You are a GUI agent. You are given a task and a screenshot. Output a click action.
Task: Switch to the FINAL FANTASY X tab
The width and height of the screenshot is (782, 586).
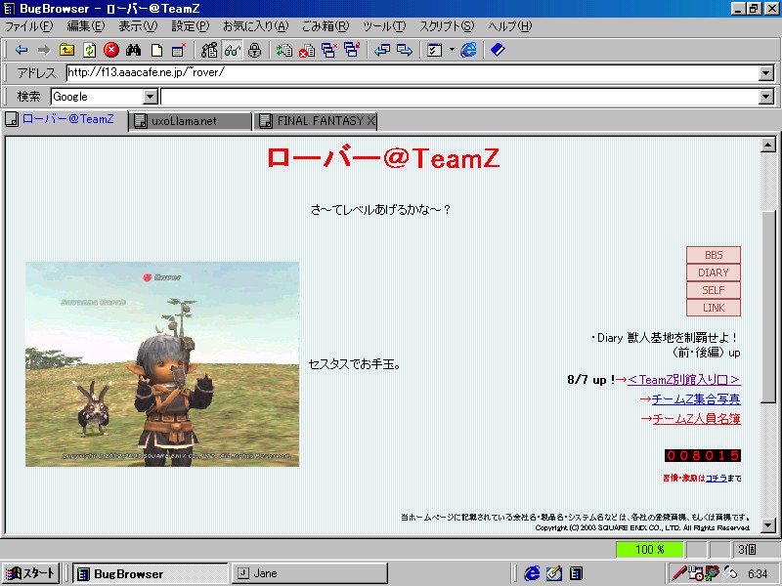[x=315, y=121]
